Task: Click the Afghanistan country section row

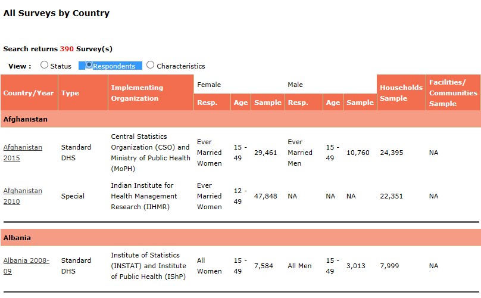Action: (x=240, y=119)
